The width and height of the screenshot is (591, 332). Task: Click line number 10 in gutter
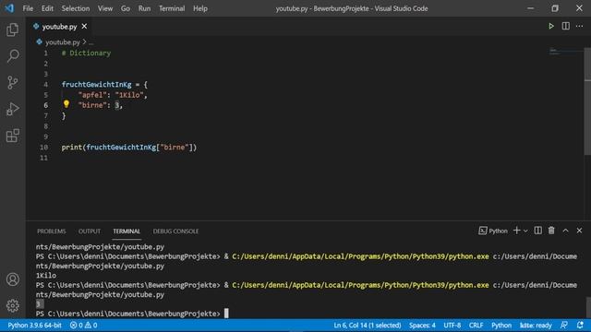coord(43,148)
